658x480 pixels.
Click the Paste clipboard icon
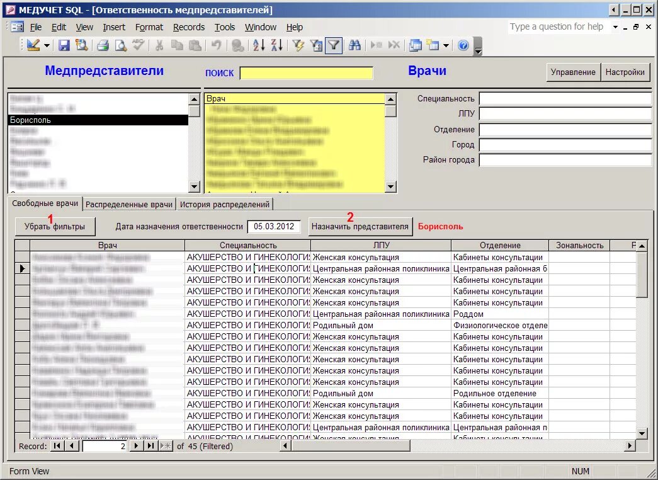[195, 45]
